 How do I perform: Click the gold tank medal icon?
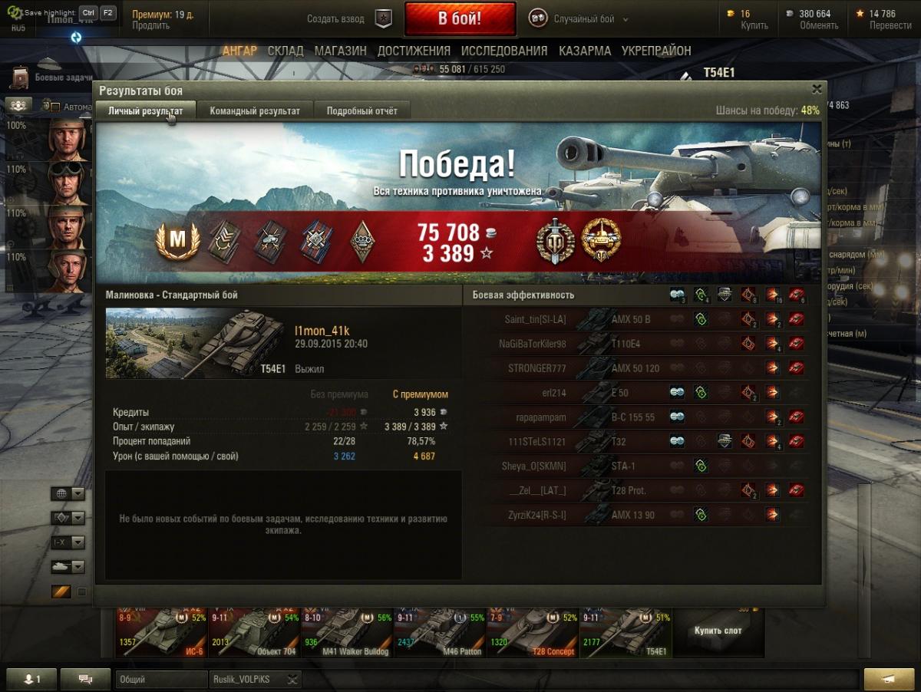click(x=601, y=240)
